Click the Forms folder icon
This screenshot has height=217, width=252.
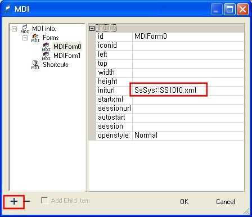(x=35, y=38)
